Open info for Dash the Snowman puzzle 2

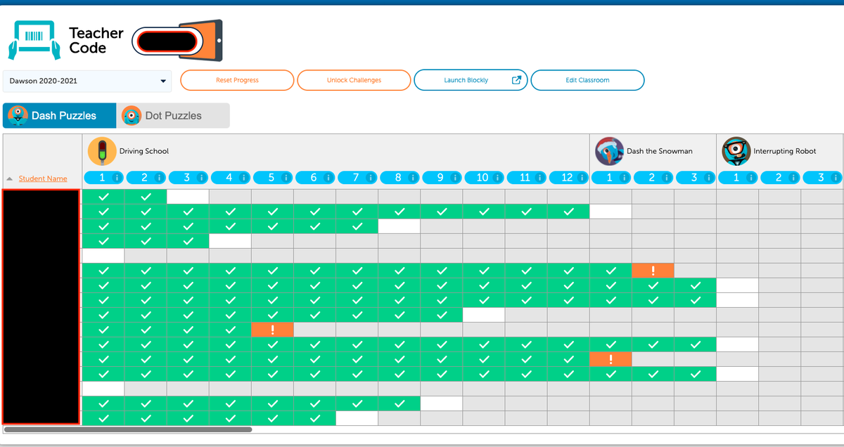pyautogui.click(x=665, y=178)
